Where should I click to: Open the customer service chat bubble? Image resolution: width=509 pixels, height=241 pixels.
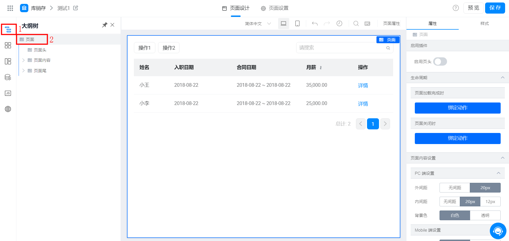tap(498, 231)
